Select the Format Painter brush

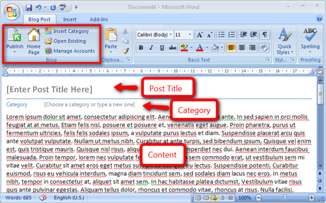pyautogui.click(x=125, y=50)
